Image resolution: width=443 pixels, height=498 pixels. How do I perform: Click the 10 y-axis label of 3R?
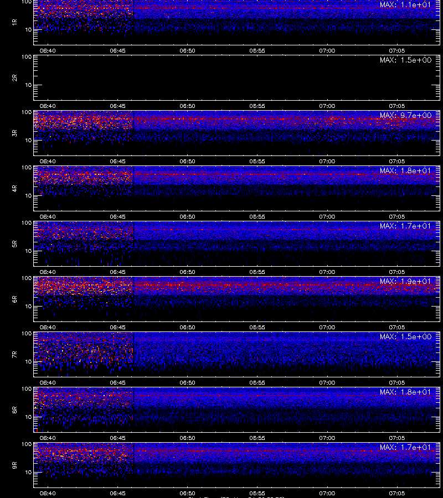coord(28,140)
